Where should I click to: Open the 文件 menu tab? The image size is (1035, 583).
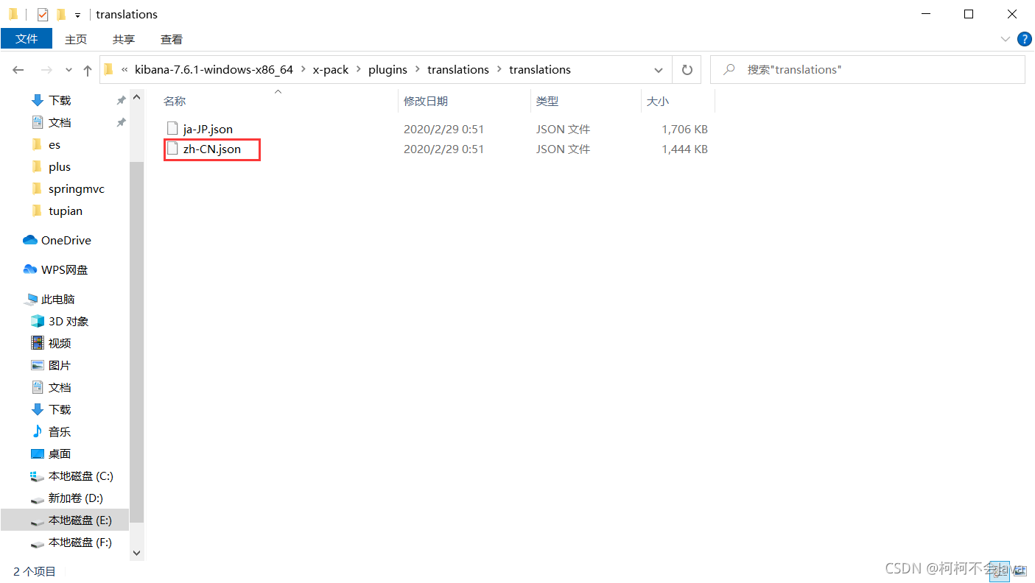(27, 39)
